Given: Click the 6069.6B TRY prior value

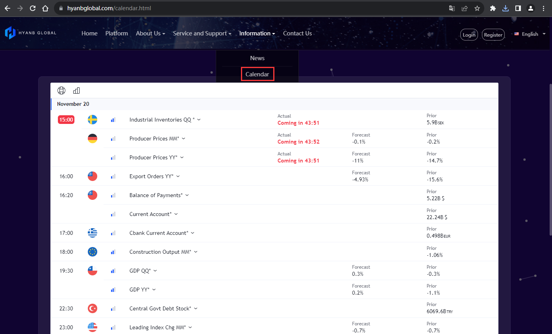Looking at the screenshot, I should pyautogui.click(x=440, y=311).
